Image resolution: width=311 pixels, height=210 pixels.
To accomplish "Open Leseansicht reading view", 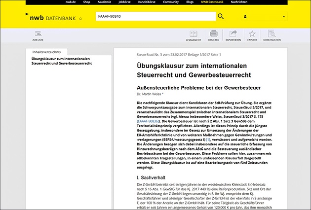I will click(x=193, y=35).
